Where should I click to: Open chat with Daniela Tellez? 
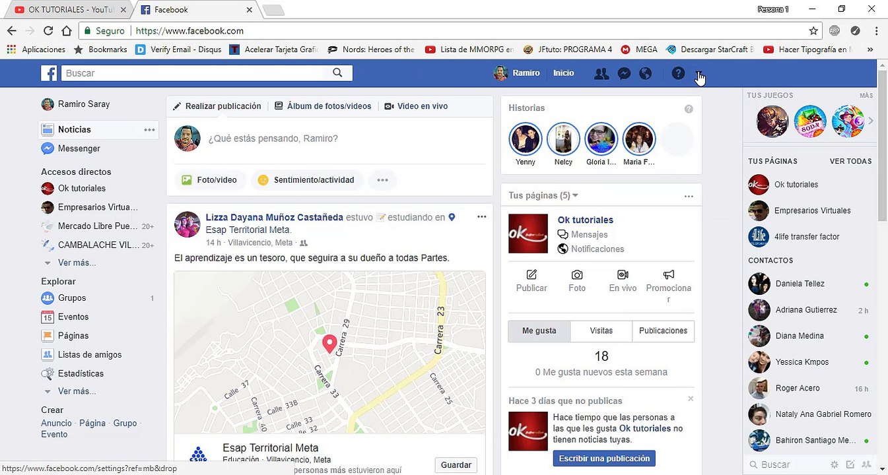810,284
